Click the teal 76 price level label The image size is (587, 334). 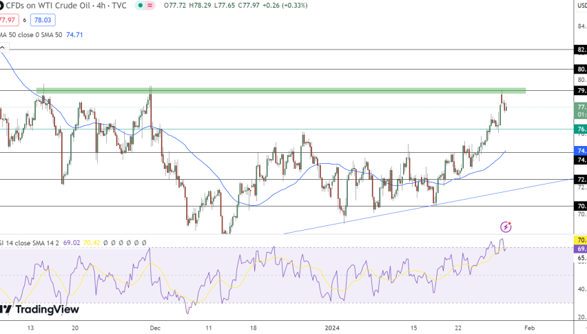point(580,129)
